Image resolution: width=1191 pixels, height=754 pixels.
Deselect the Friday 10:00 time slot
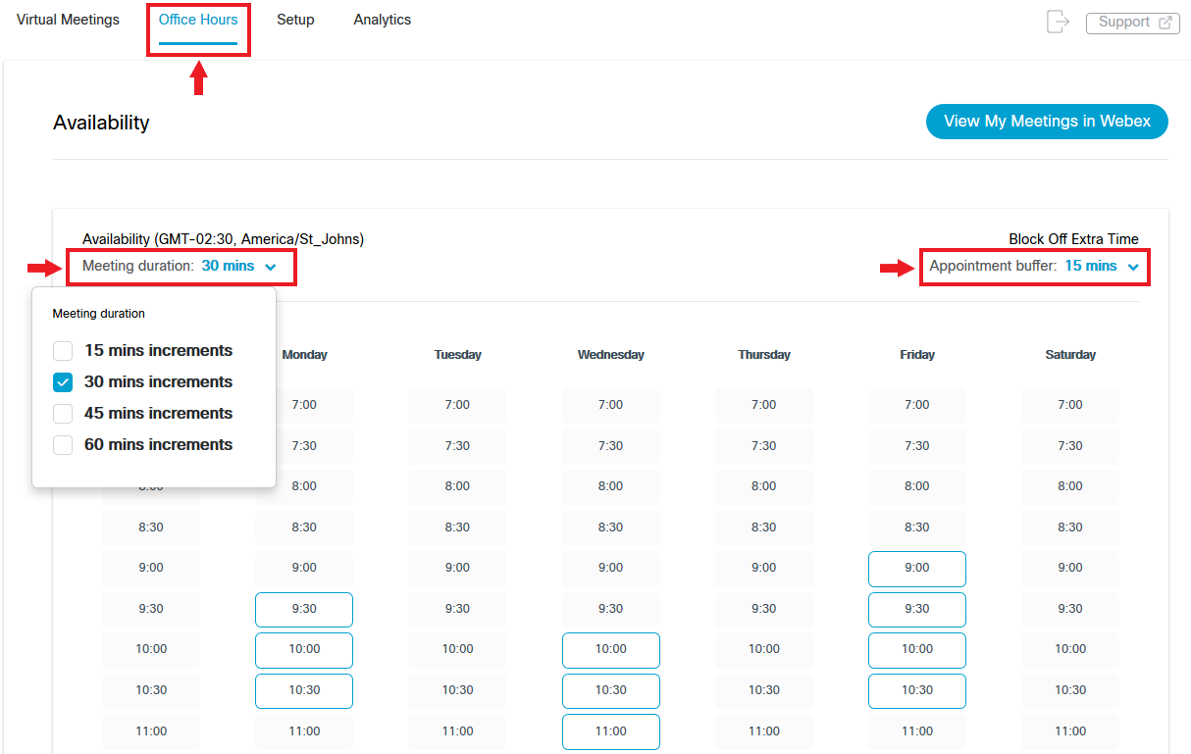point(917,649)
